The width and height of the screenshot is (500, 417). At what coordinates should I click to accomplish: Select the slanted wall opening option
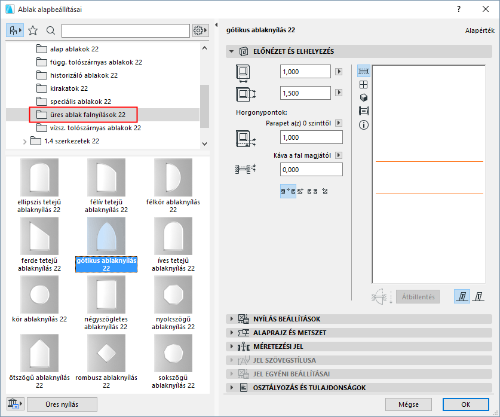462,297
